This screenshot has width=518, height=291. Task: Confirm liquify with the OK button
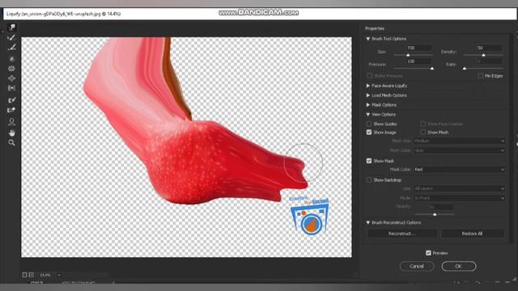459,266
